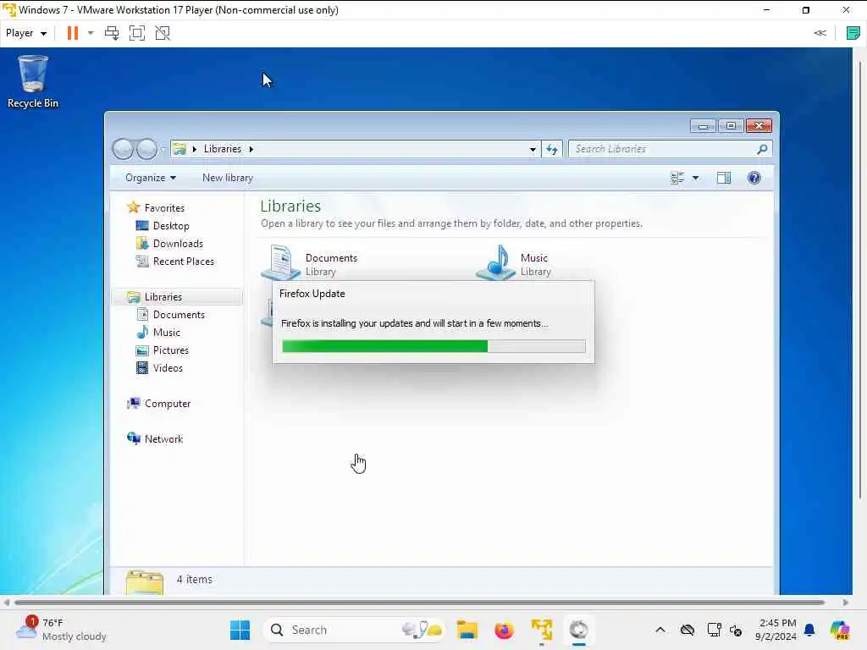Open the Player menu
This screenshot has width=867, height=650.
26,33
